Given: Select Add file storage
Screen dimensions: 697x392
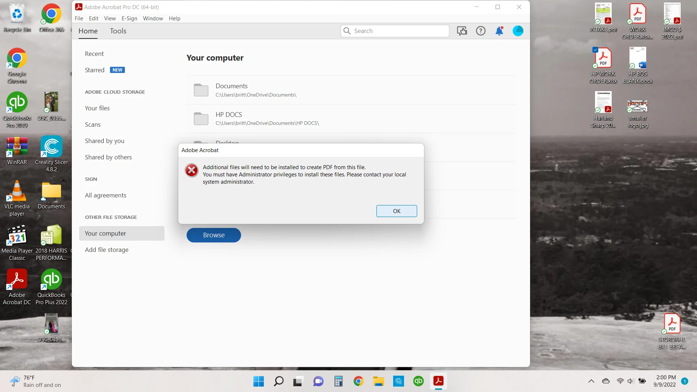Looking at the screenshot, I should click(107, 250).
